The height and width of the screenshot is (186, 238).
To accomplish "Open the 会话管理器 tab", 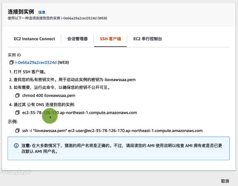I will (77, 39).
